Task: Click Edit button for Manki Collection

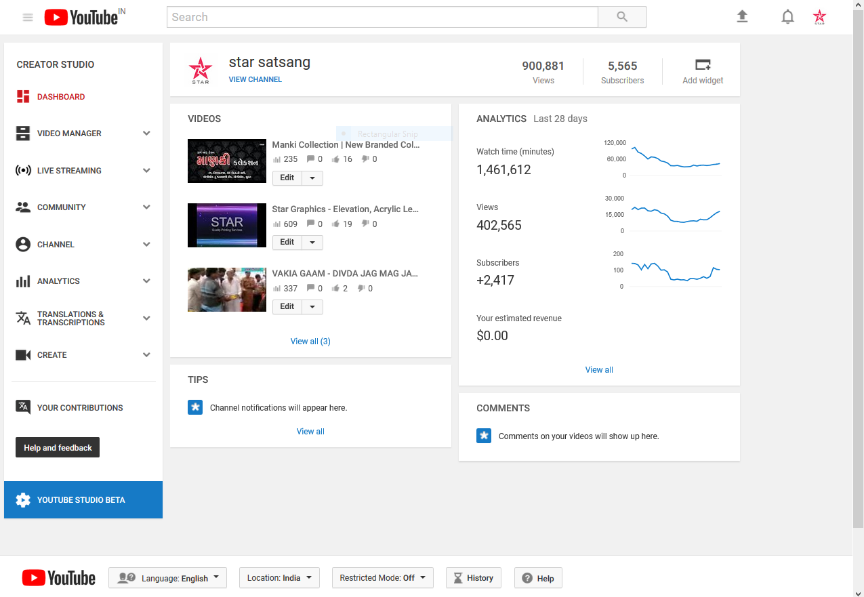Action: coord(287,178)
